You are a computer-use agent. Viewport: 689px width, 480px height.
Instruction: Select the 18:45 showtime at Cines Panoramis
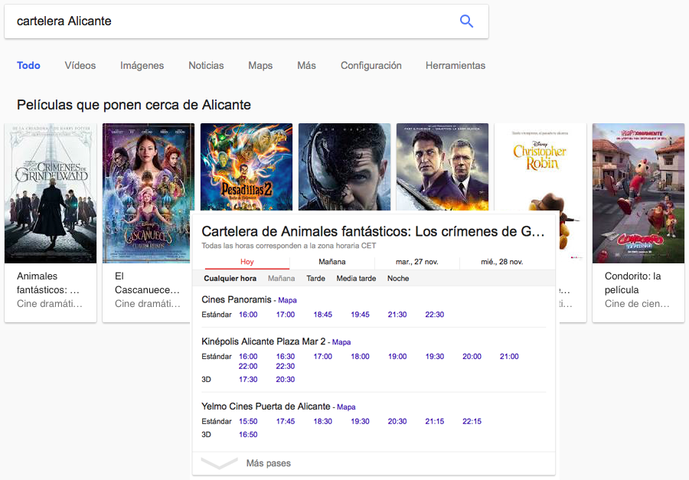click(322, 315)
